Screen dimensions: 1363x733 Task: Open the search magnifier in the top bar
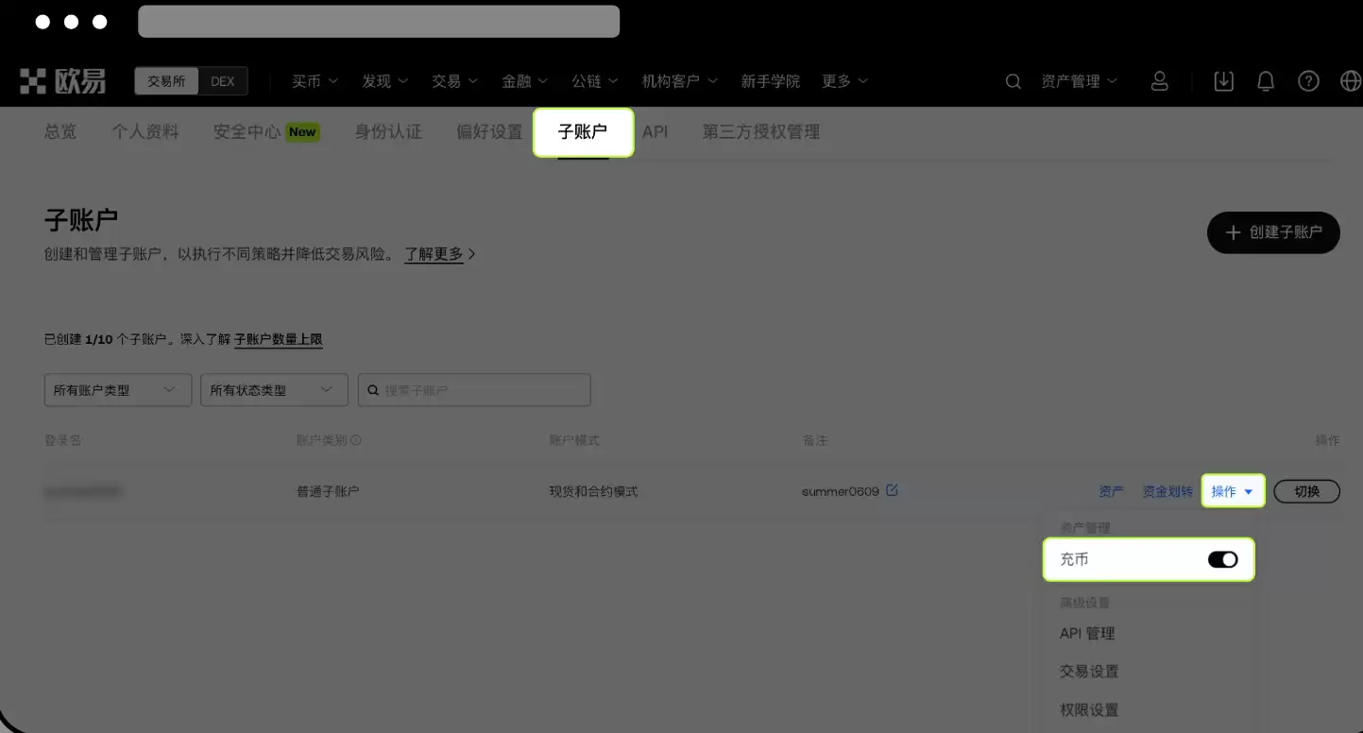pos(1013,81)
